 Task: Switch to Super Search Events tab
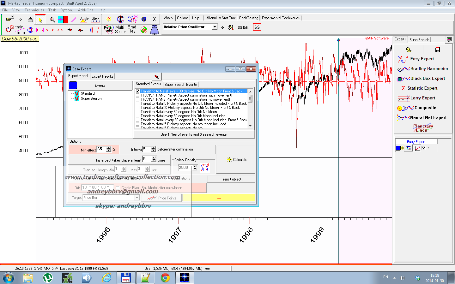coord(180,85)
